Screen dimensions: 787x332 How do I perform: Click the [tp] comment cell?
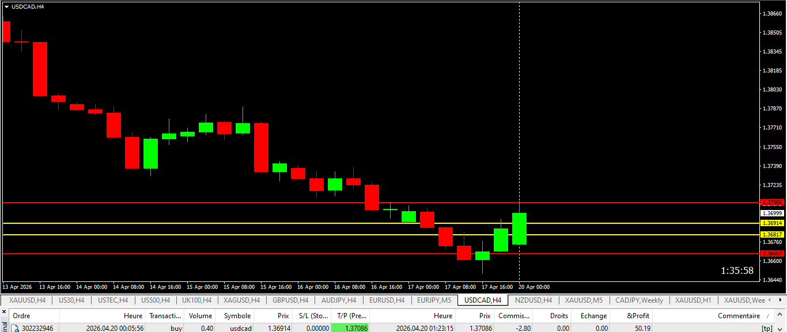click(767, 328)
